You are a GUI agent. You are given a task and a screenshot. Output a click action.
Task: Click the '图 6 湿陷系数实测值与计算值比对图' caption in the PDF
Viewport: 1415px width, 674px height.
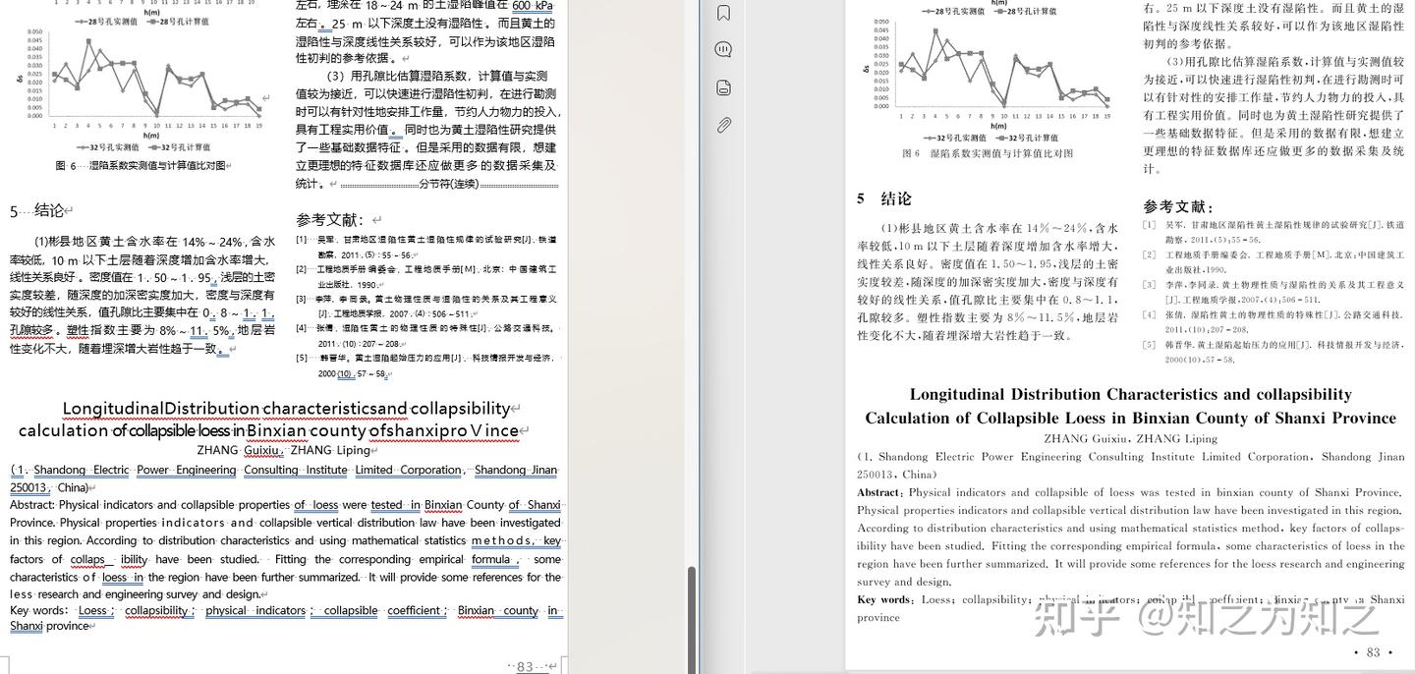(x=988, y=153)
